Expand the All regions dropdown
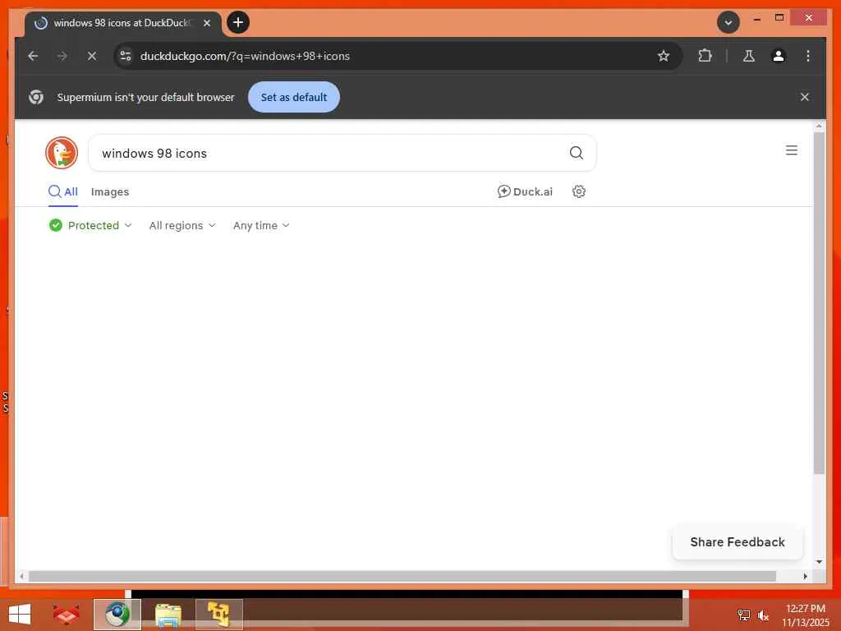841x631 pixels. pos(182,225)
